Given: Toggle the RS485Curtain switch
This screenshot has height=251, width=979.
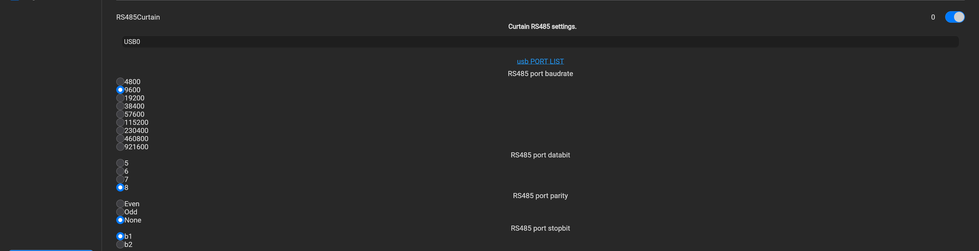Looking at the screenshot, I should 954,17.
